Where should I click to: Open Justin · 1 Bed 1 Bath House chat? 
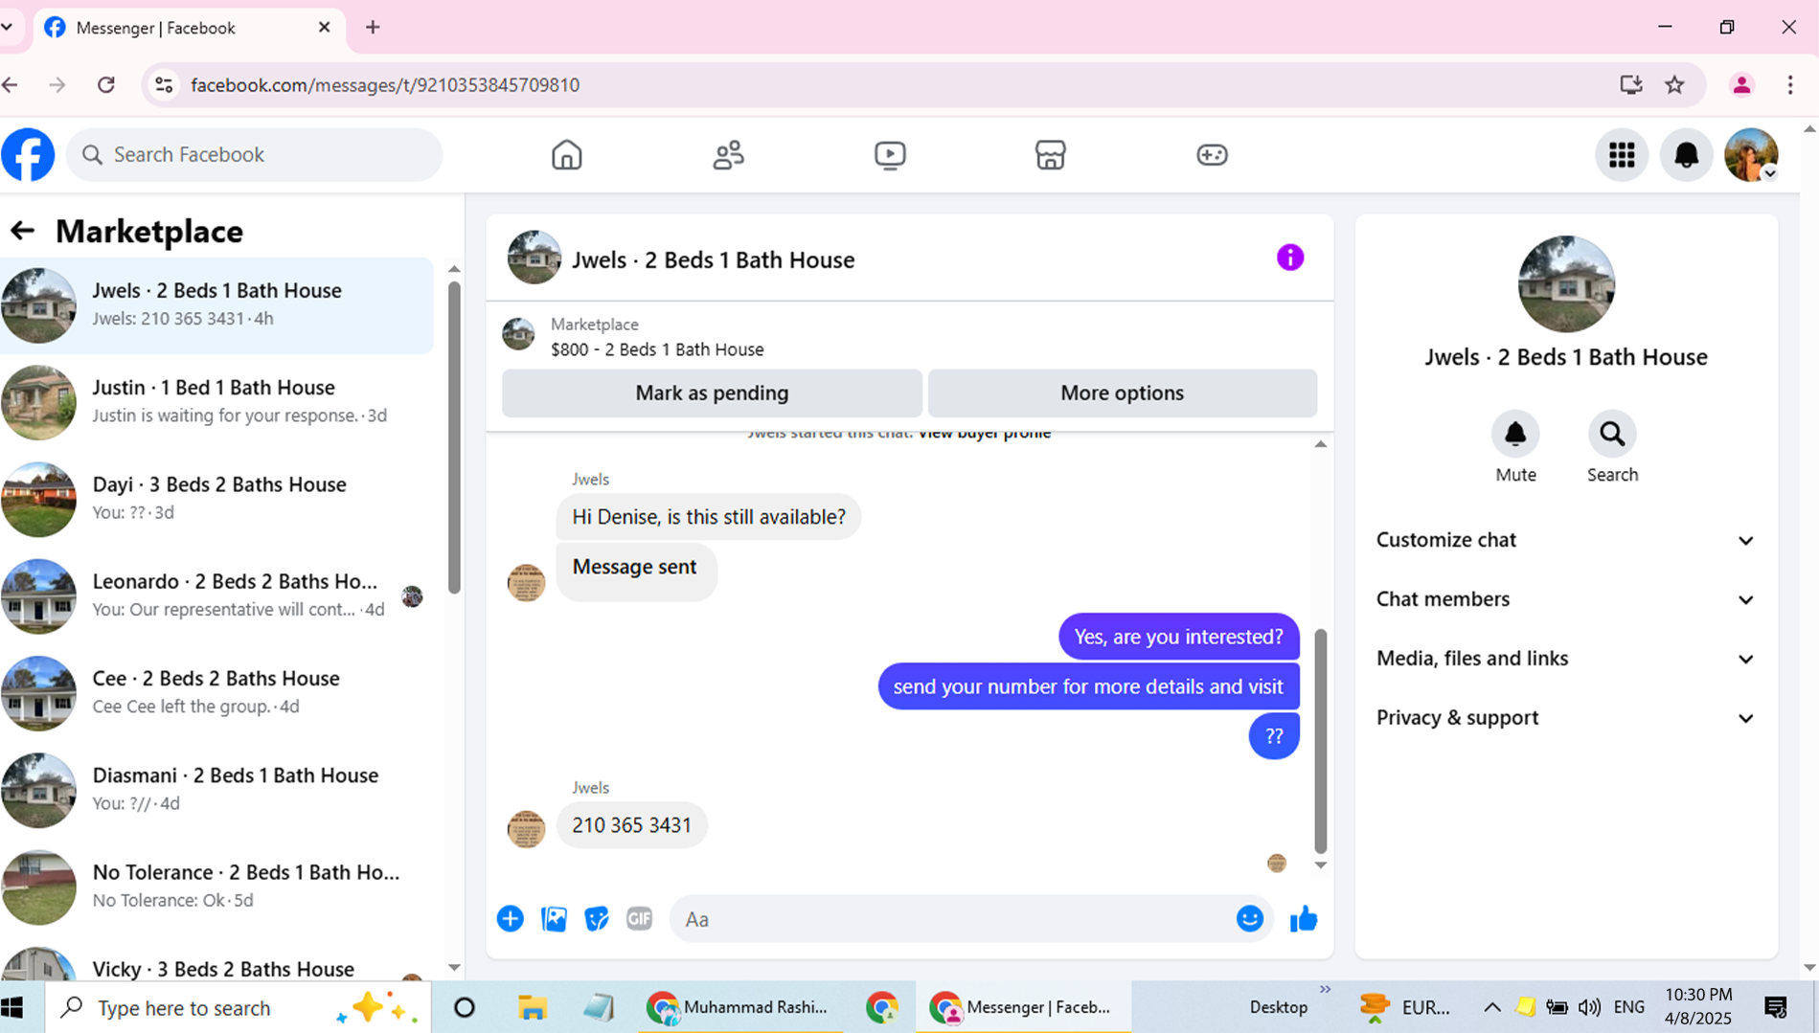point(216,402)
